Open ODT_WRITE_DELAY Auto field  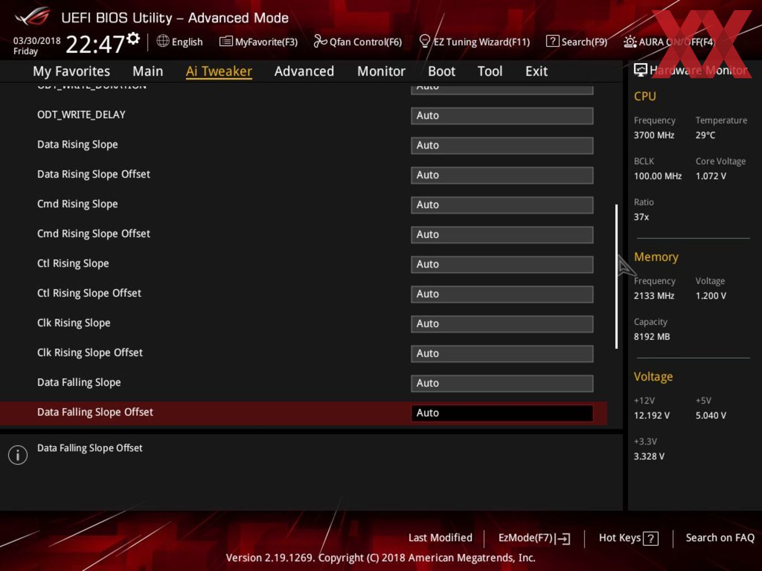pyautogui.click(x=502, y=115)
